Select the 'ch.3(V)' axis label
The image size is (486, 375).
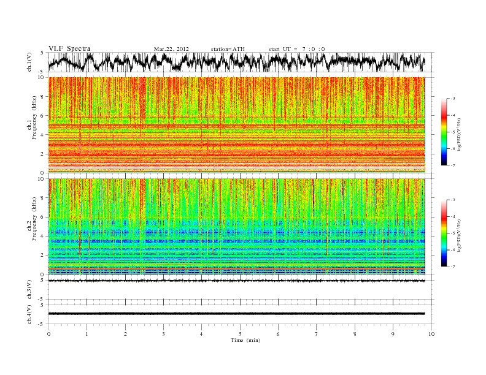29,290
